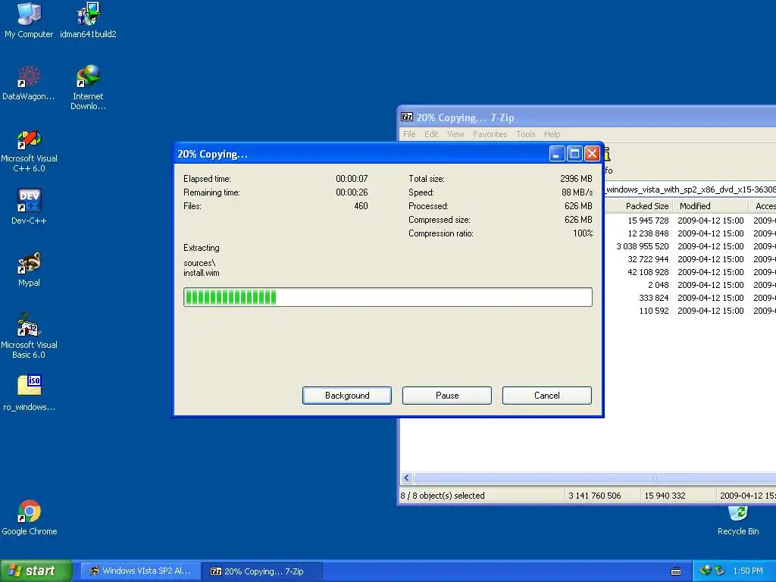Viewport: 776px width, 582px height.
Task: Click the taskbar clock showing 1:50 PM
Action: tap(748, 571)
